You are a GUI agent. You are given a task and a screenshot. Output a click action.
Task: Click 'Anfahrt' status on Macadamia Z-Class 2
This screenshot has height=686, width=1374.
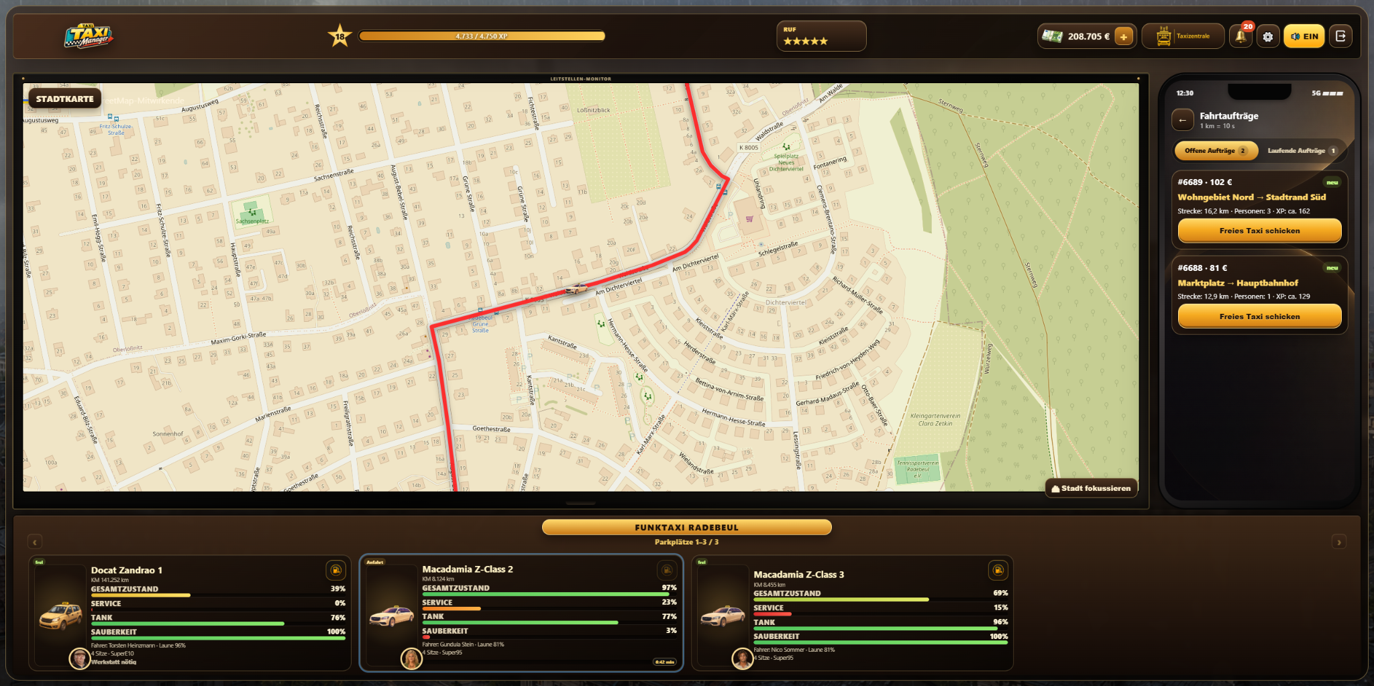375,562
